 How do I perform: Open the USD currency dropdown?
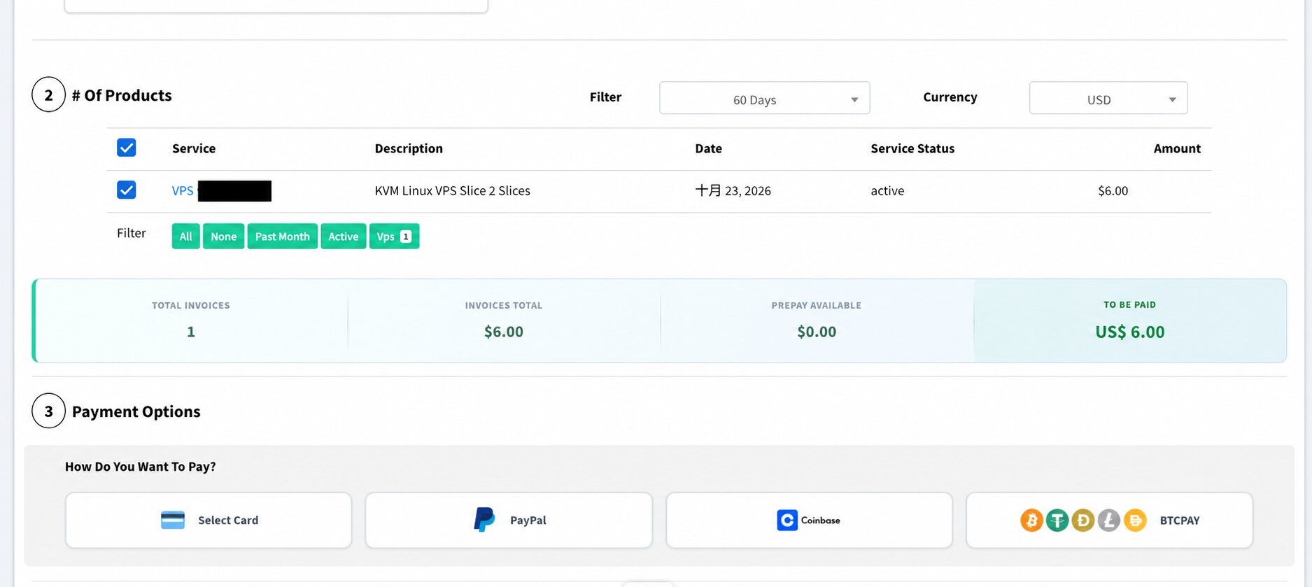click(x=1108, y=98)
